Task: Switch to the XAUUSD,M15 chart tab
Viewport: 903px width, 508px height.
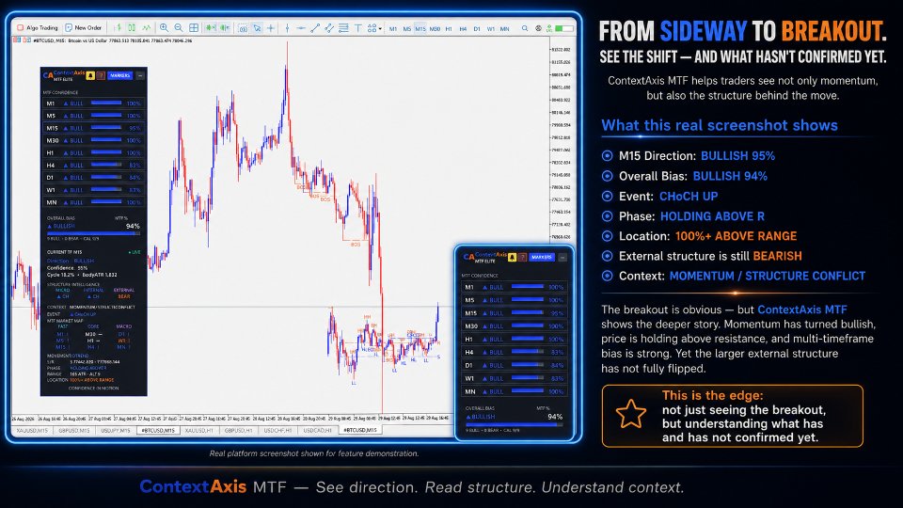Action: pos(32,430)
